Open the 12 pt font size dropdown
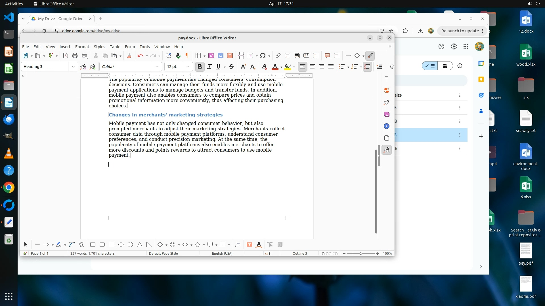545x306 pixels. coord(188,67)
